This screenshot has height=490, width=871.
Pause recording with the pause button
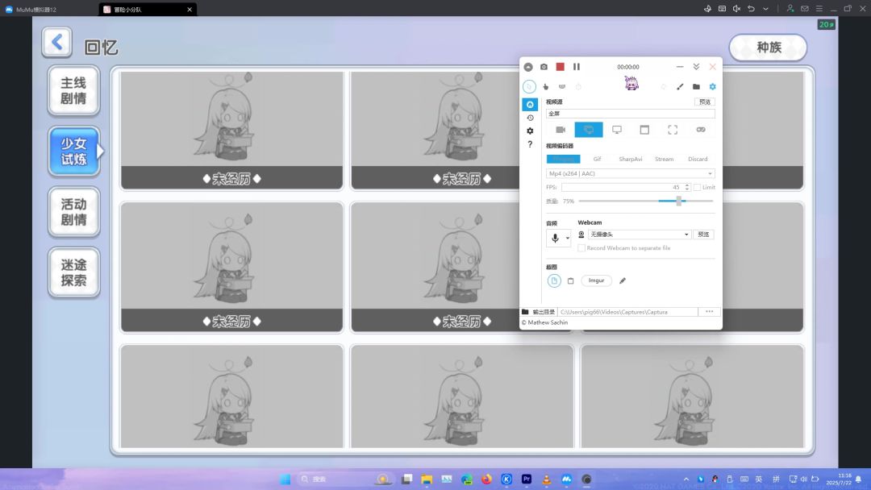pyautogui.click(x=576, y=67)
